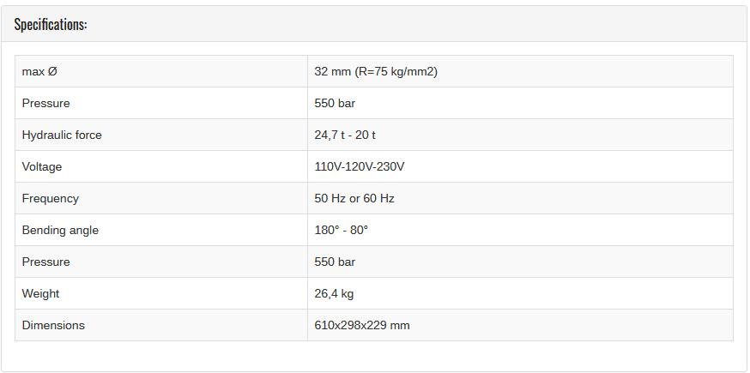Viewport: 750px width, 373px height.
Task: Click the 550 bar value below Bending angle
Action: (335, 262)
